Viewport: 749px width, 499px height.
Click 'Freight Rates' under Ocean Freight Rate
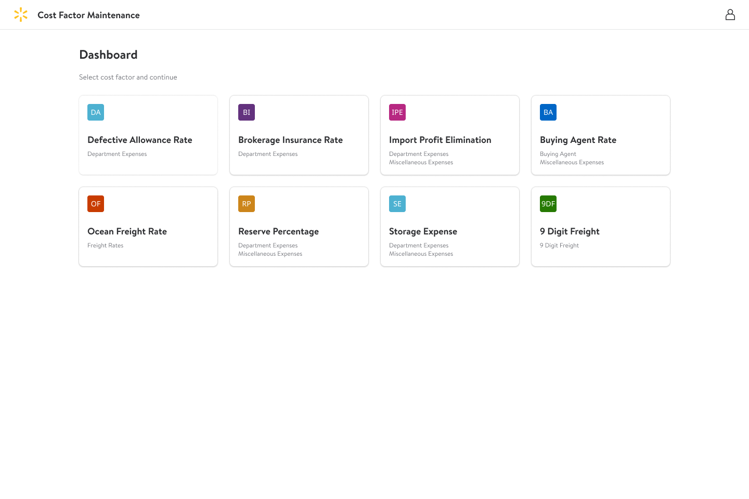click(105, 245)
